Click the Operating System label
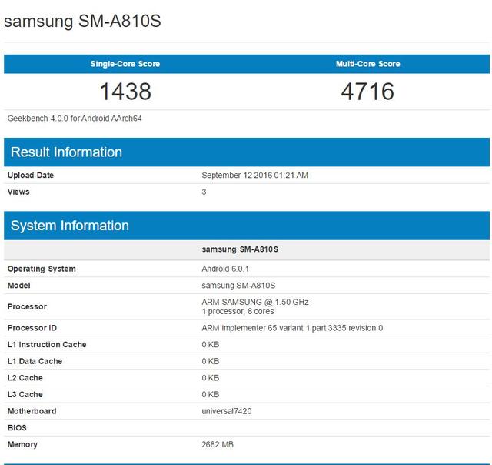492x465 pixels. [x=42, y=269]
